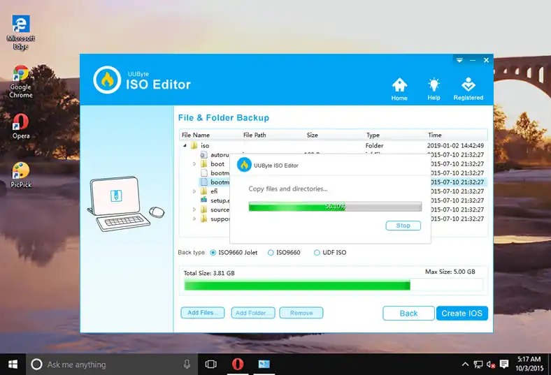This screenshot has width=551, height=375.
Task: Open the PicPick desktop shortcut
Action: [21, 175]
